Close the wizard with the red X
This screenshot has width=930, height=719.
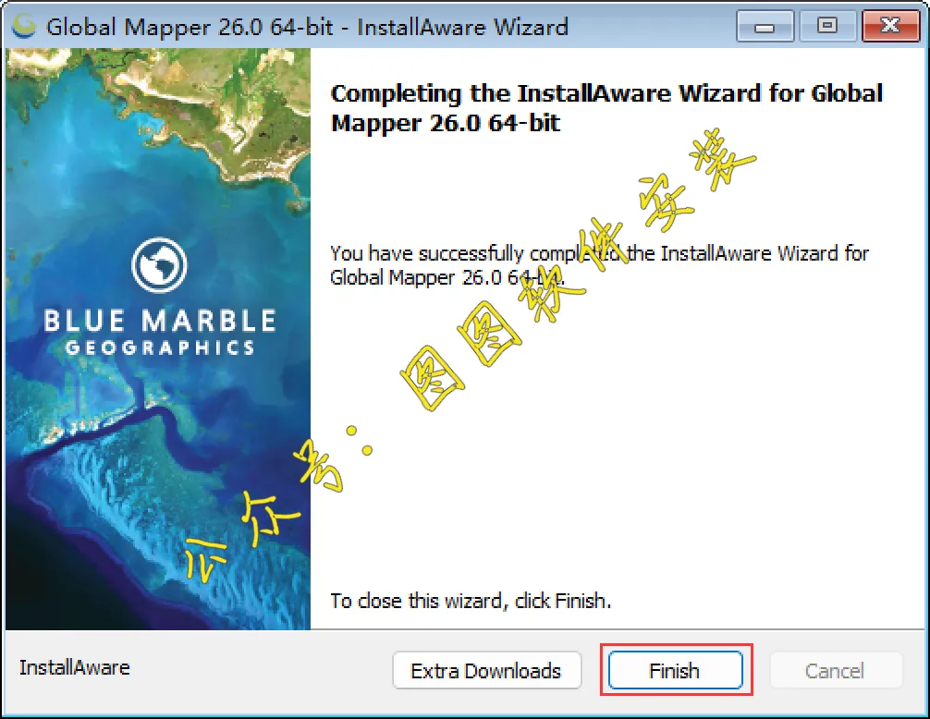pyautogui.click(x=889, y=27)
